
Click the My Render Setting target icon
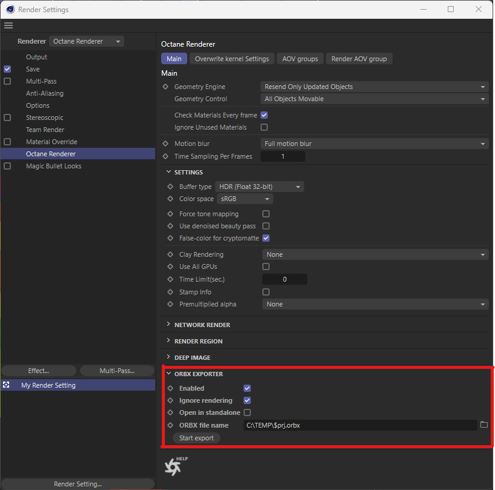(x=6, y=385)
